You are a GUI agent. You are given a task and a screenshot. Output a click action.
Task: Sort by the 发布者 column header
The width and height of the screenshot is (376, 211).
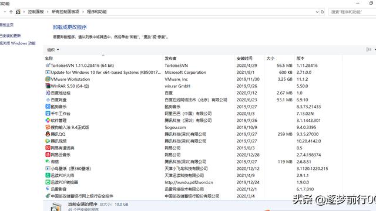(170, 58)
